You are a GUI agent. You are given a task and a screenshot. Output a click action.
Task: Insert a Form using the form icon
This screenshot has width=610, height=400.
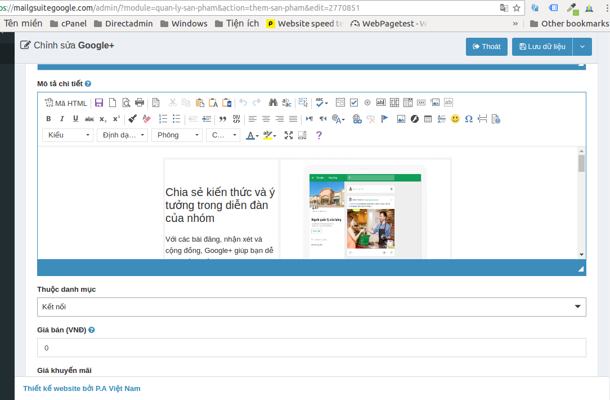[x=340, y=103]
